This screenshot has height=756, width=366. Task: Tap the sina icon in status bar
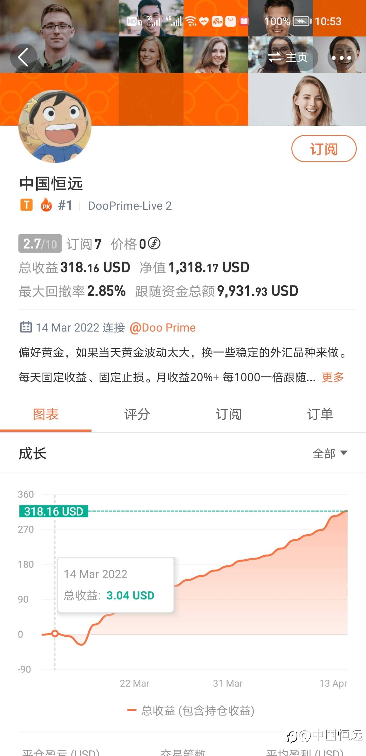(x=217, y=21)
